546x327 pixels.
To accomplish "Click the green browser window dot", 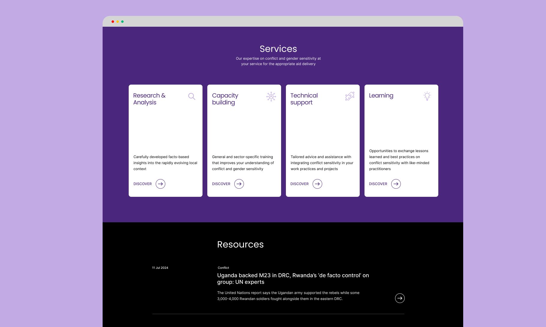I will point(122,21).
